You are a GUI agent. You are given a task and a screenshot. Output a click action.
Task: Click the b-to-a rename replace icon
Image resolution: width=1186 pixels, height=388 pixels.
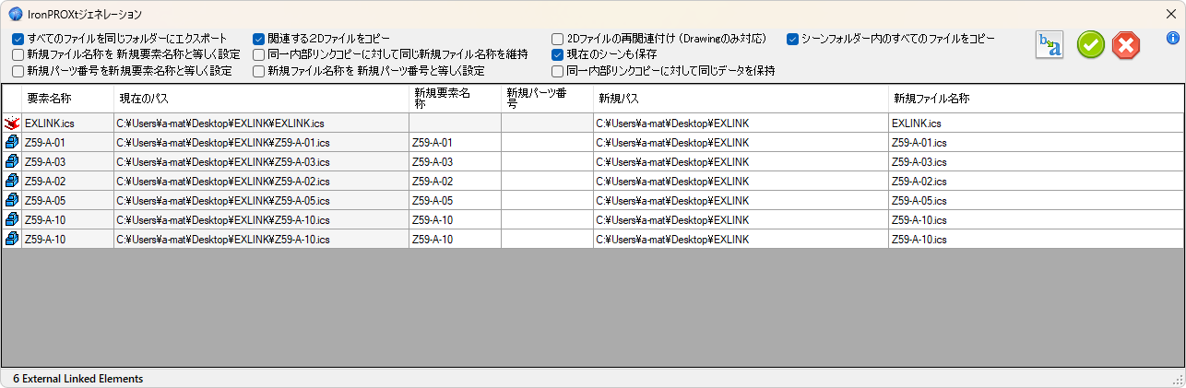(1050, 44)
